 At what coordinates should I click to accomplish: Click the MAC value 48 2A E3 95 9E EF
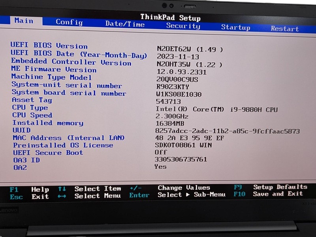(x=190, y=138)
